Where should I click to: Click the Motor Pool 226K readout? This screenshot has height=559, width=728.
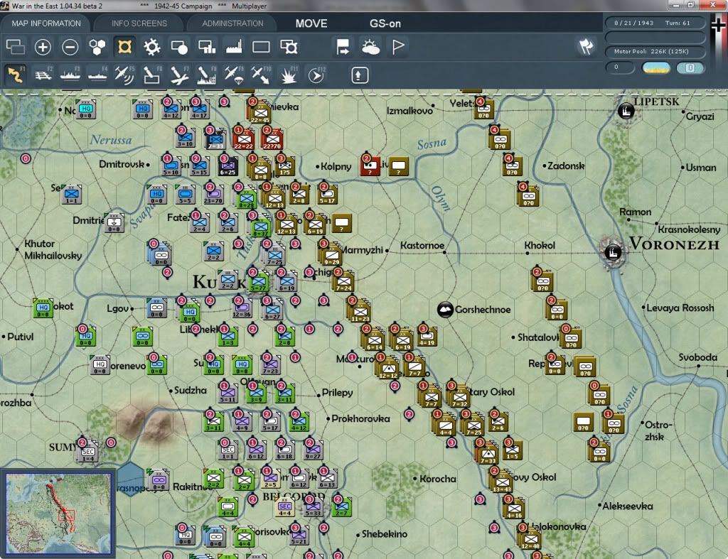[x=655, y=51]
